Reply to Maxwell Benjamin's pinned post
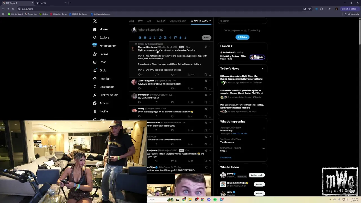The width and height of the screenshot is (361, 203). tap(139, 74)
